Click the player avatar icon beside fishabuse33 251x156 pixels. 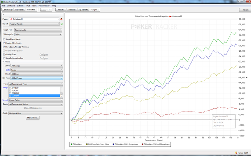[61, 19]
